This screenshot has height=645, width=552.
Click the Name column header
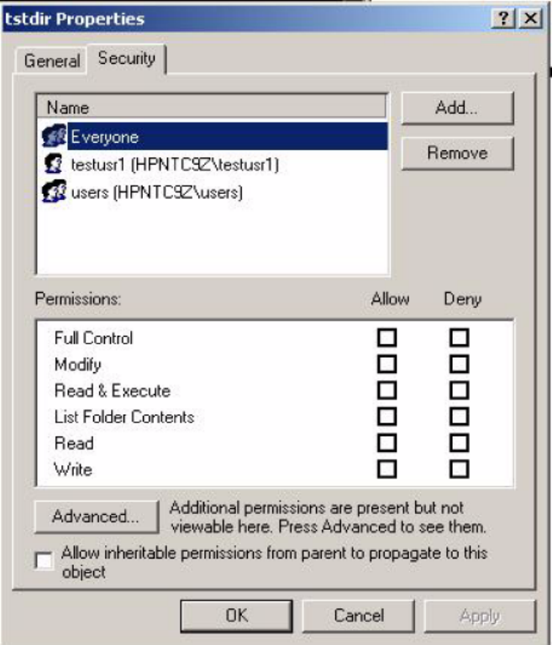tap(210, 107)
